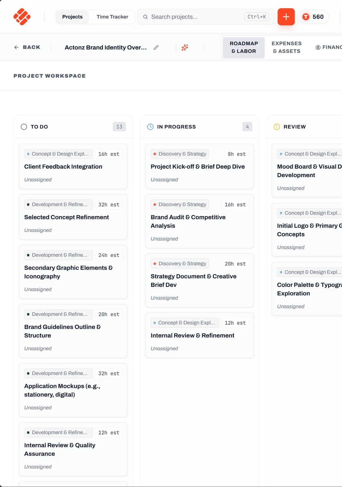Click phase tag on Client Feedback Integration
342x487 pixels.
coord(58,154)
